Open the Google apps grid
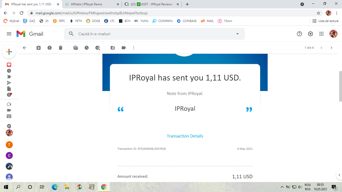Image resolution: width=342 pixels, height=192 pixels. click(321, 34)
